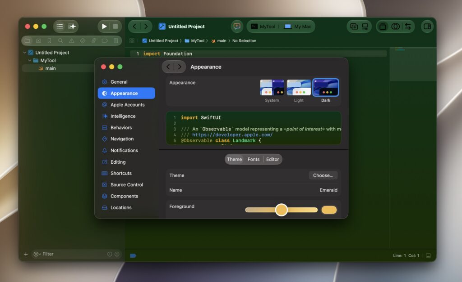Click MyTool in the jump bar
Viewport: 462px width, 282px height.
point(194,41)
